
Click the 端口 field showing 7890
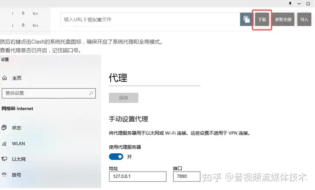187,176
